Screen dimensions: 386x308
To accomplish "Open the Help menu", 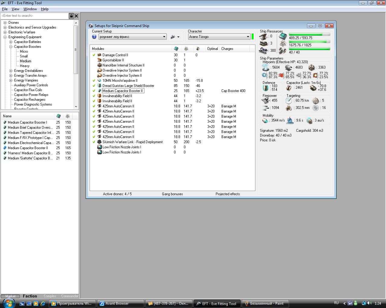I will point(45,9).
